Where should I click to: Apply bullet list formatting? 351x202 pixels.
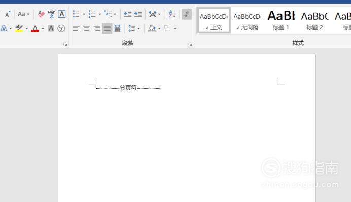pos(76,14)
